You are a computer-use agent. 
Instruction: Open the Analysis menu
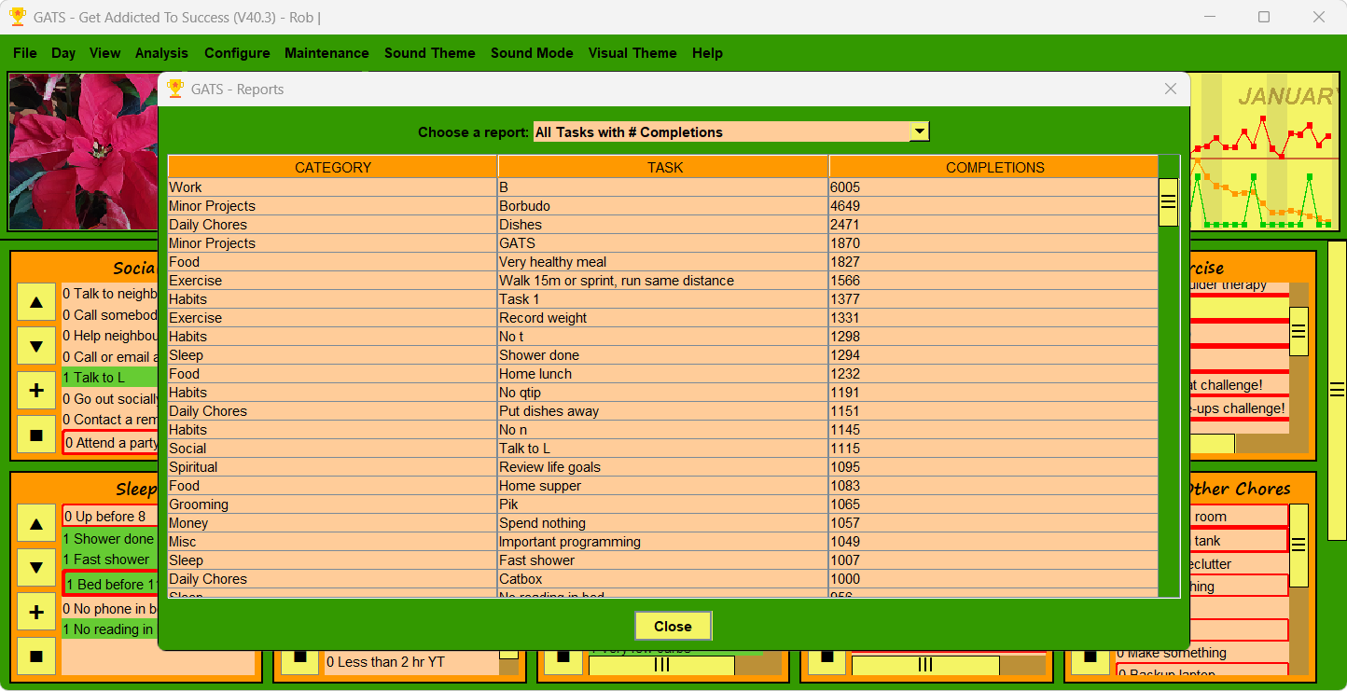pyautogui.click(x=161, y=53)
